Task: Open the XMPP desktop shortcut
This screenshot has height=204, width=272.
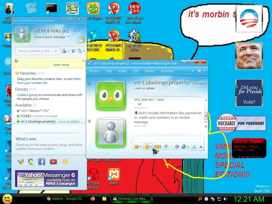Action: click(114, 176)
